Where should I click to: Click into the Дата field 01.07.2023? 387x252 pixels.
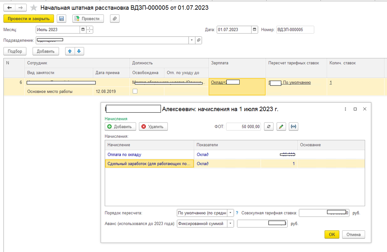point(234,30)
